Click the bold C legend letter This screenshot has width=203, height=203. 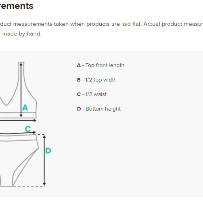click(79, 94)
